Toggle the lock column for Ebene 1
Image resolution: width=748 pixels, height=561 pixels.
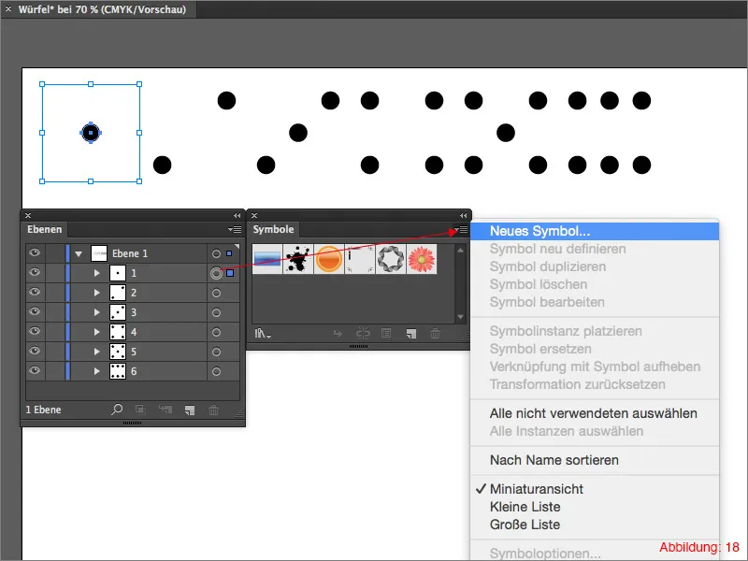55,253
